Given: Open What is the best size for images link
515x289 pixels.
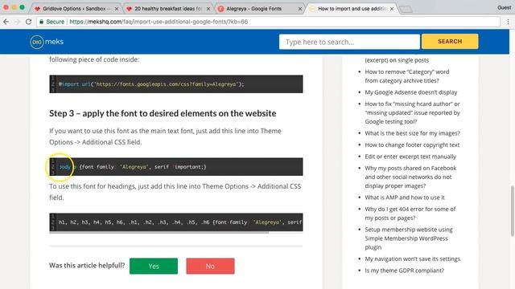Looking at the screenshot, I should click(412, 133).
